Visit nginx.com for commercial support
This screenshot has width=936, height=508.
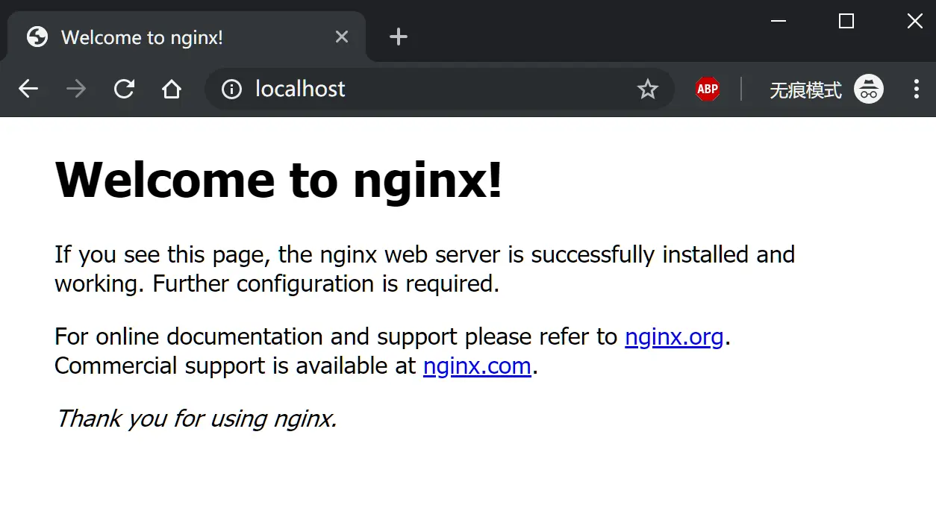477,366
